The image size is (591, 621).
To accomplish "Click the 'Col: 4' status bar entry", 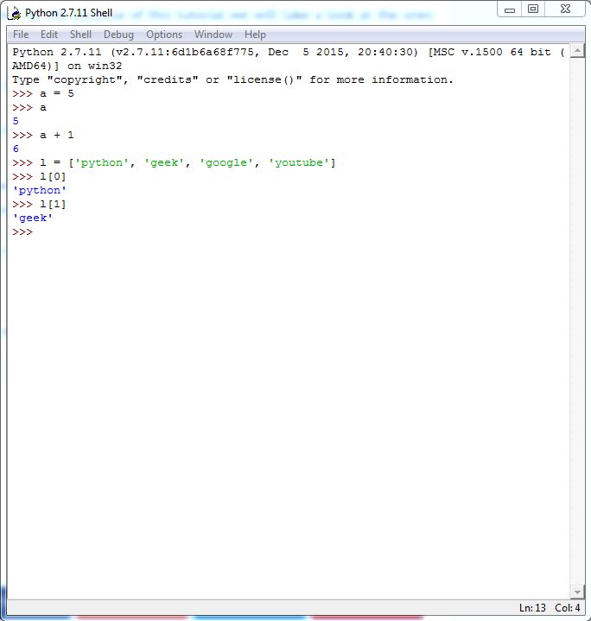I will click(x=567, y=608).
